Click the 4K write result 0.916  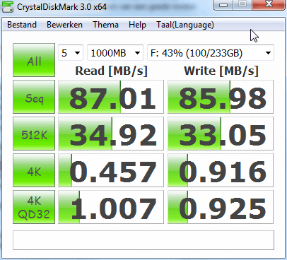pos(221,170)
